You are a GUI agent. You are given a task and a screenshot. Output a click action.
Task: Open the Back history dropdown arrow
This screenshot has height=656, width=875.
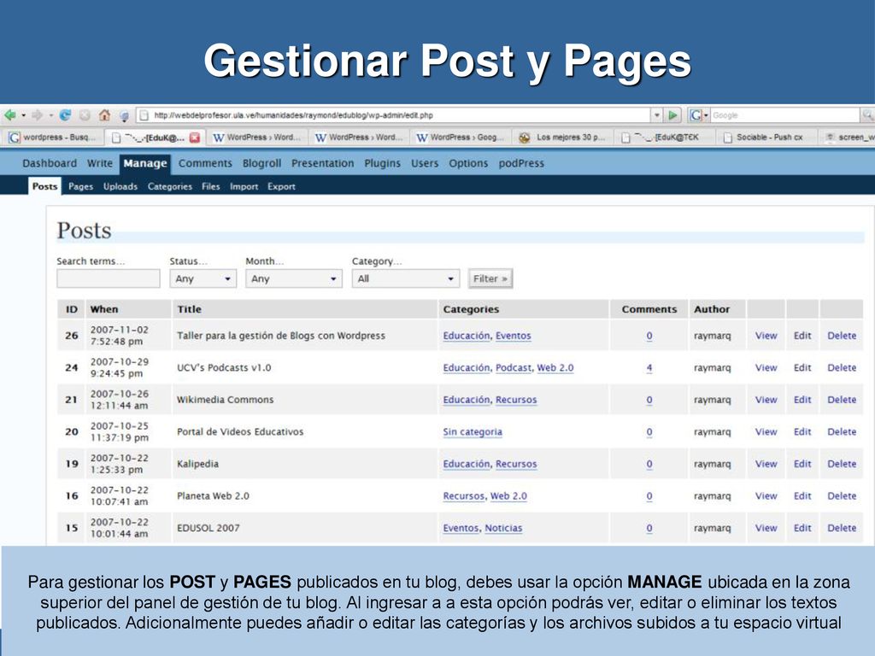[23, 115]
